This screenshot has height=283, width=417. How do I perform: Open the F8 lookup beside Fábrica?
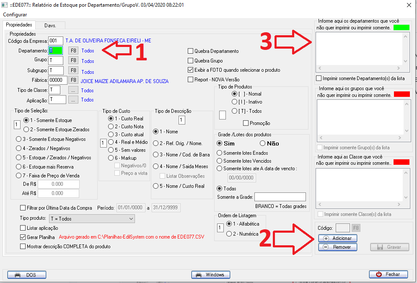(x=73, y=80)
